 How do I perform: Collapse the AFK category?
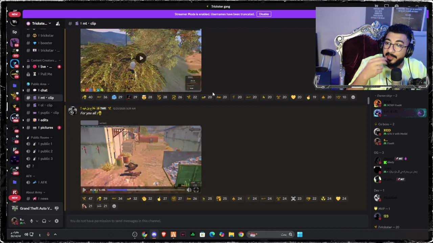pyautogui.click(x=30, y=176)
